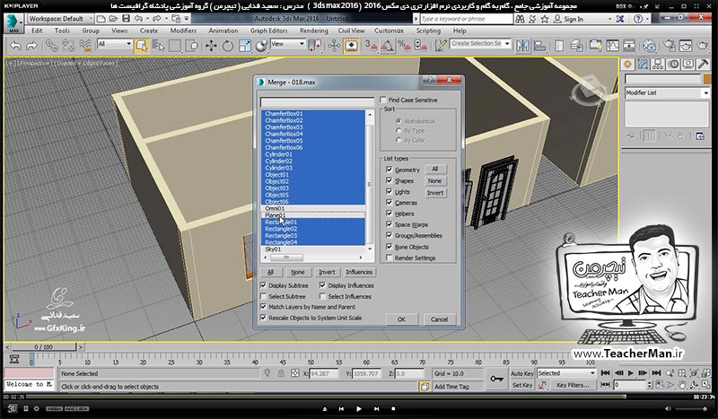718x419 pixels.
Task: Open Render Setup icon
Action: (x=670, y=46)
